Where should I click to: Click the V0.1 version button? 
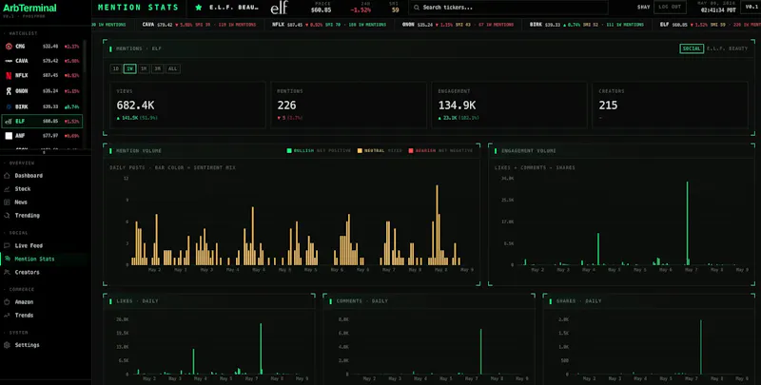(751, 8)
